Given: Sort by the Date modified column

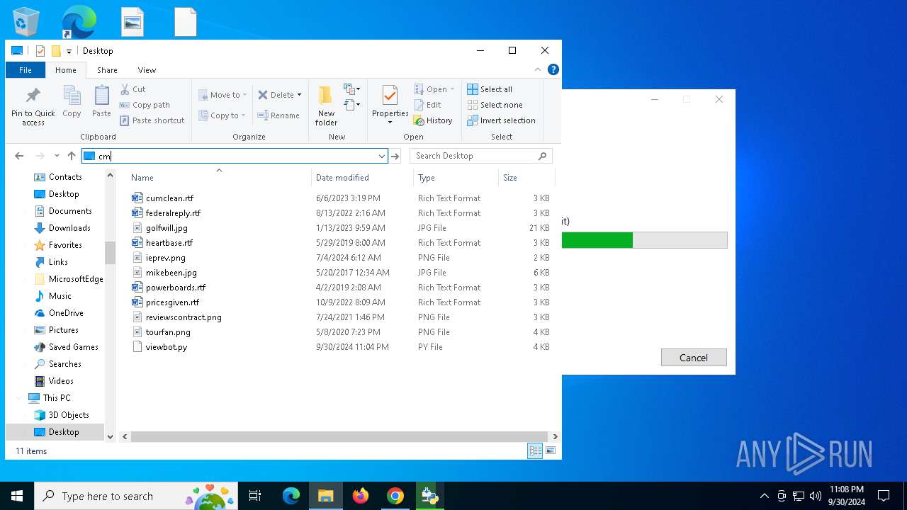Looking at the screenshot, I should pyautogui.click(x=362, y=177).
